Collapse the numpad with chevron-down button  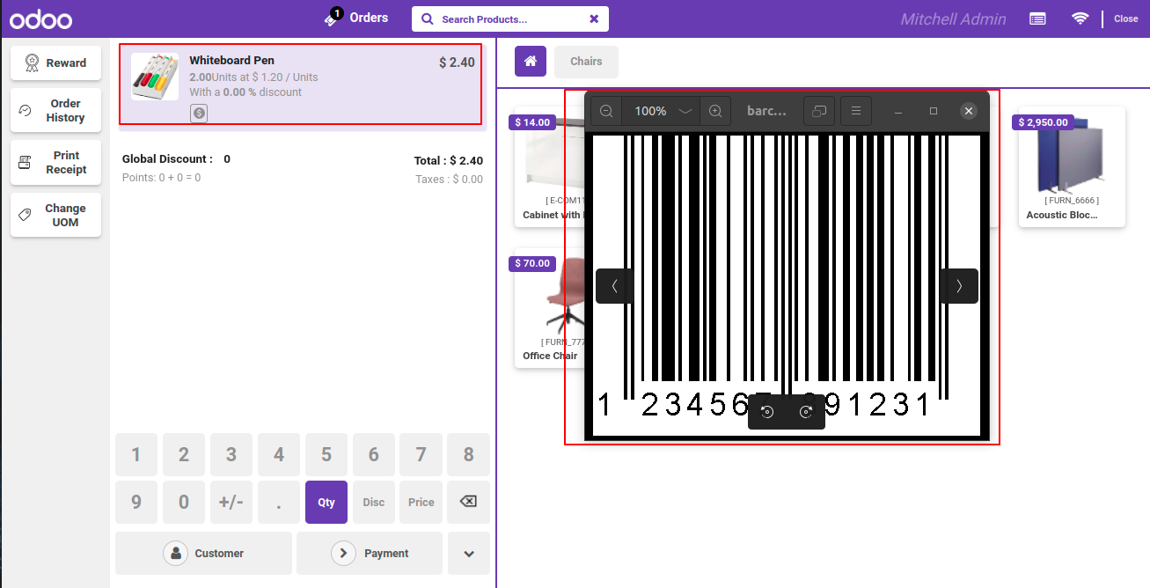point(469,554)
